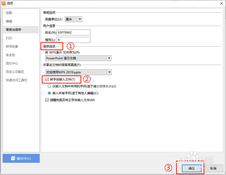This screenshot has width=226, height=175.
Task: Open the 备份中心 backup center
Action: tap(21, 158)
